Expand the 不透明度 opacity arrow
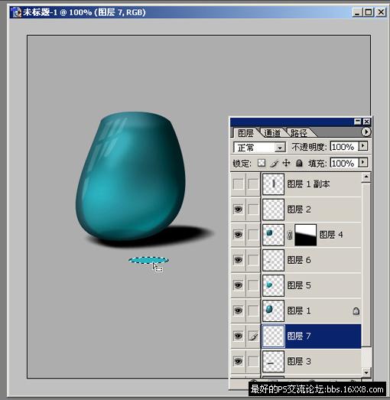390x400 pixels. coord(363,146)
